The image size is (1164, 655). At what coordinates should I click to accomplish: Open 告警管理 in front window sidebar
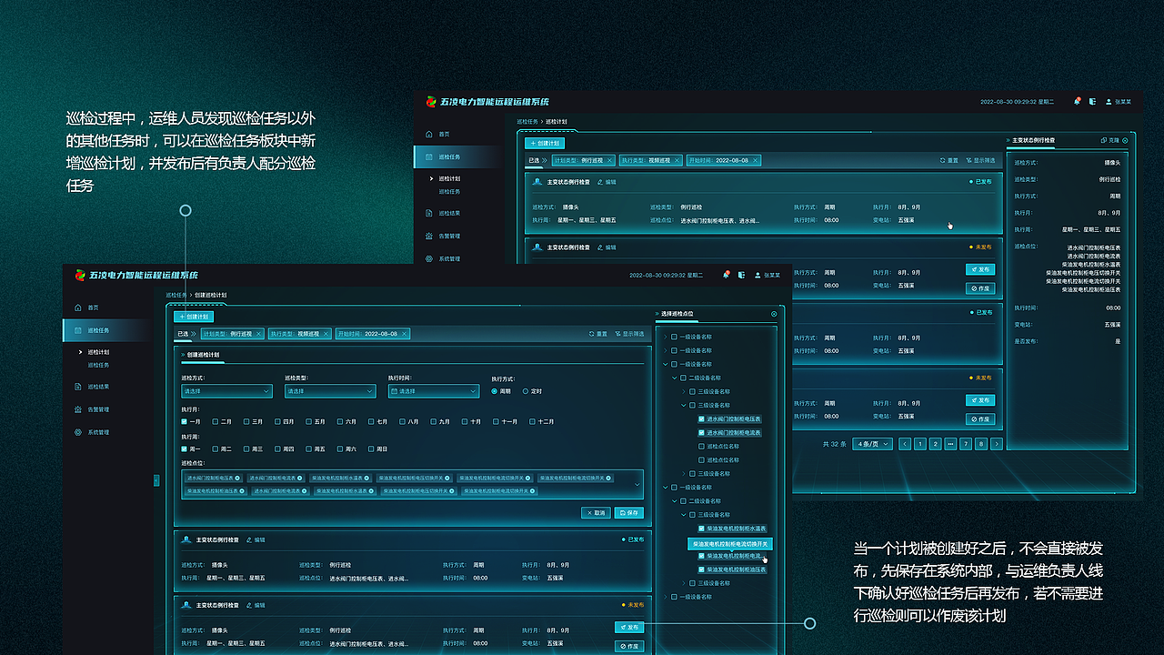[x=97, y=409]
